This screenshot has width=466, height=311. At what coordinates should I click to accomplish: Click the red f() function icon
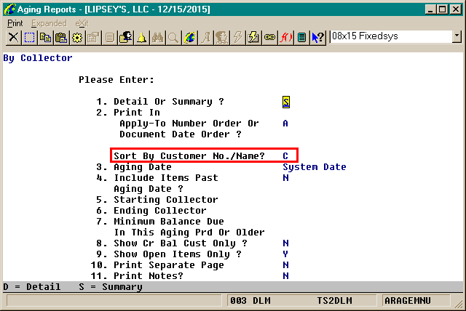coord(286,38)
